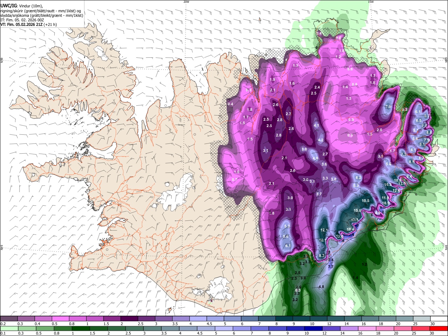Click the 'slydda/snjókoma' legend description line
448x336 pixels.
tap(42, 15)
